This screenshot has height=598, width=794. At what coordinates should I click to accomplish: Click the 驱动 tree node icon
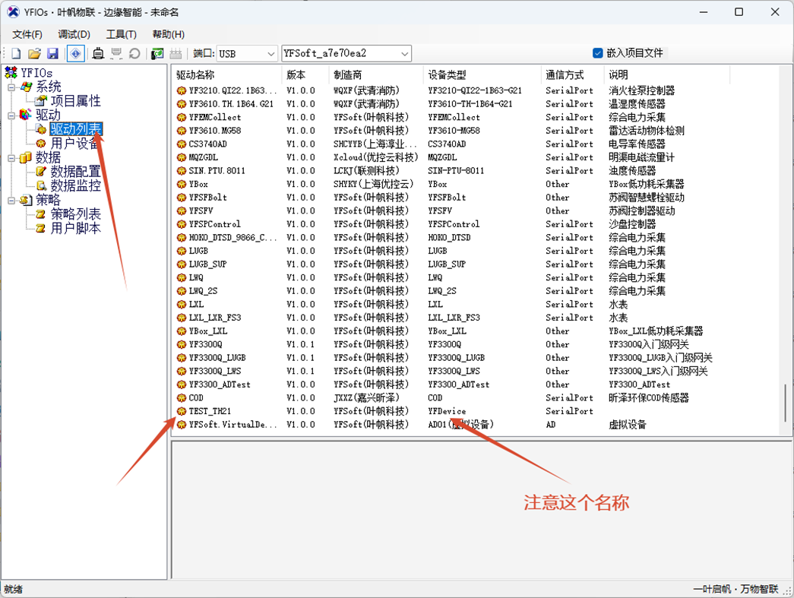[26, 115]
